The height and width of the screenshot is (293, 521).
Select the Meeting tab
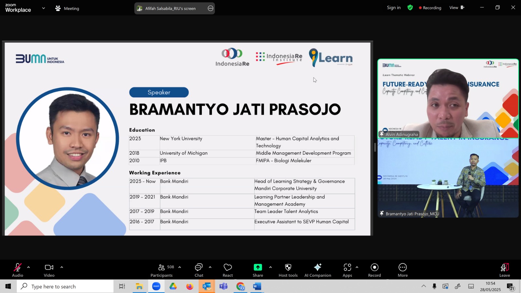pyautogui.click(x=67, y=8)
